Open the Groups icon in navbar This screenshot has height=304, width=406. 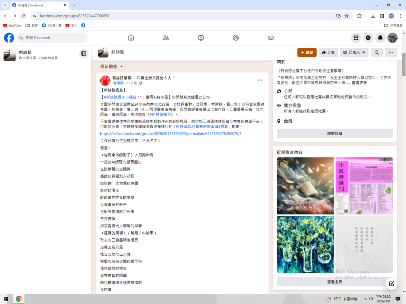[236, 38]
